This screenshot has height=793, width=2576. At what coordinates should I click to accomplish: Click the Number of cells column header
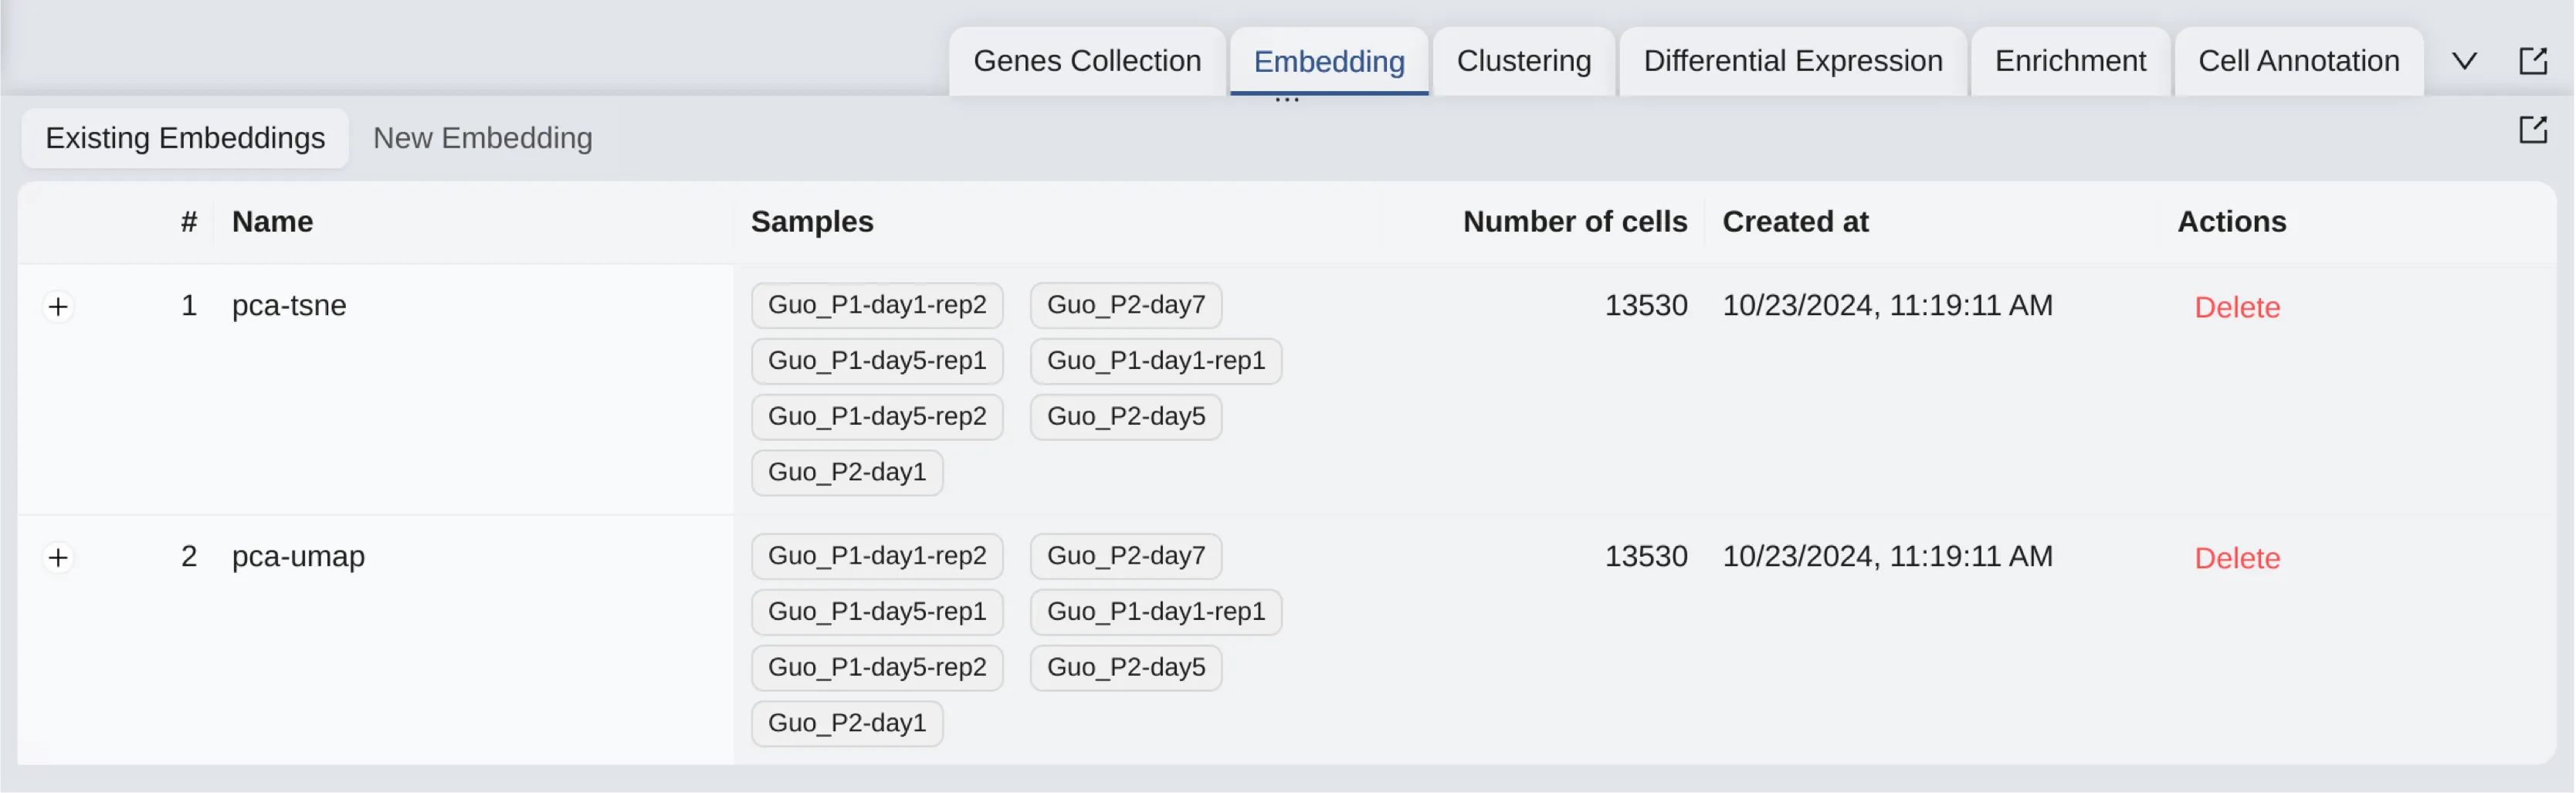coord(1574,222)
